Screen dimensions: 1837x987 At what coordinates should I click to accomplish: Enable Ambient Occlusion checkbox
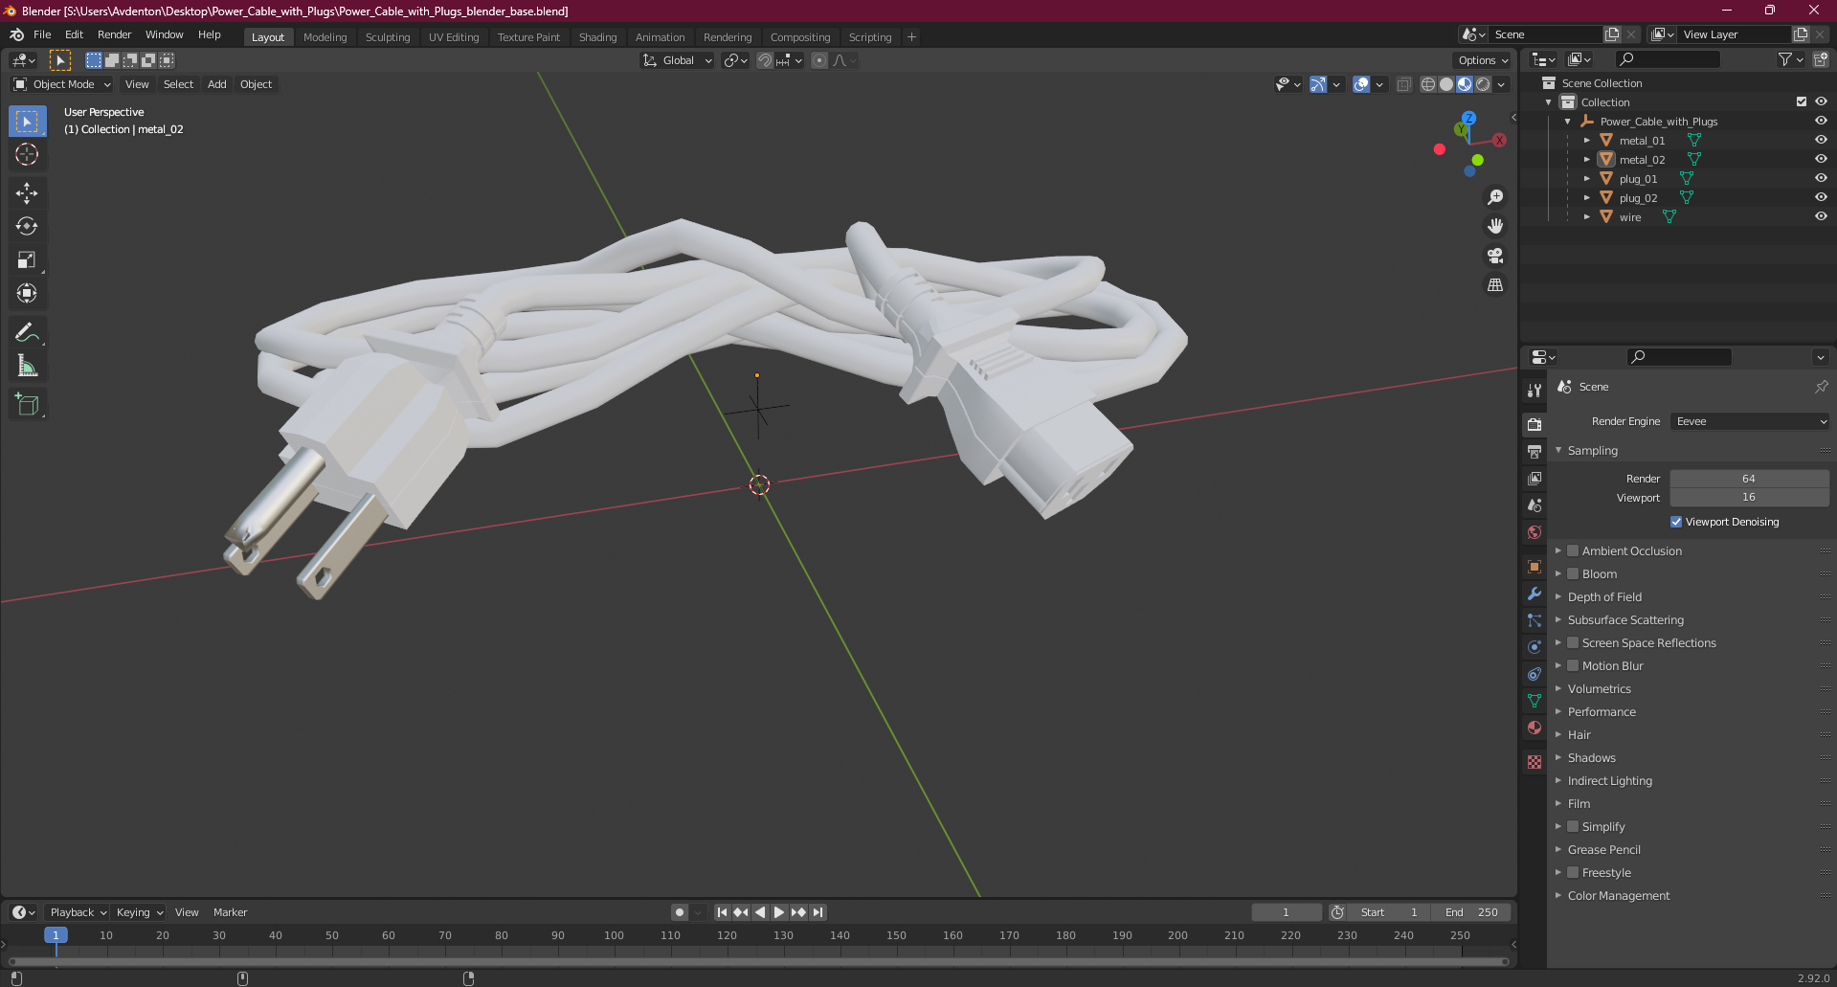point(1573,550)
